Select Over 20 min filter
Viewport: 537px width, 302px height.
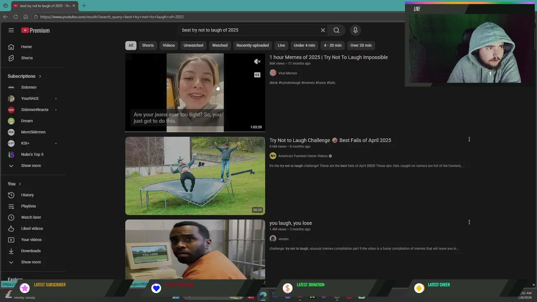[361, 45]
